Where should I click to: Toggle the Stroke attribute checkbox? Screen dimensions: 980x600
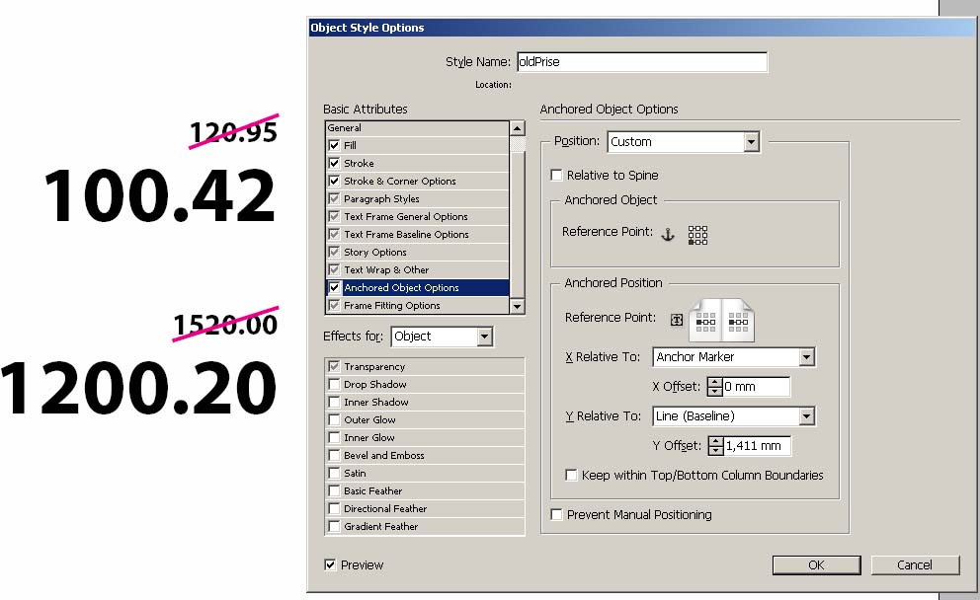(334, 163)
